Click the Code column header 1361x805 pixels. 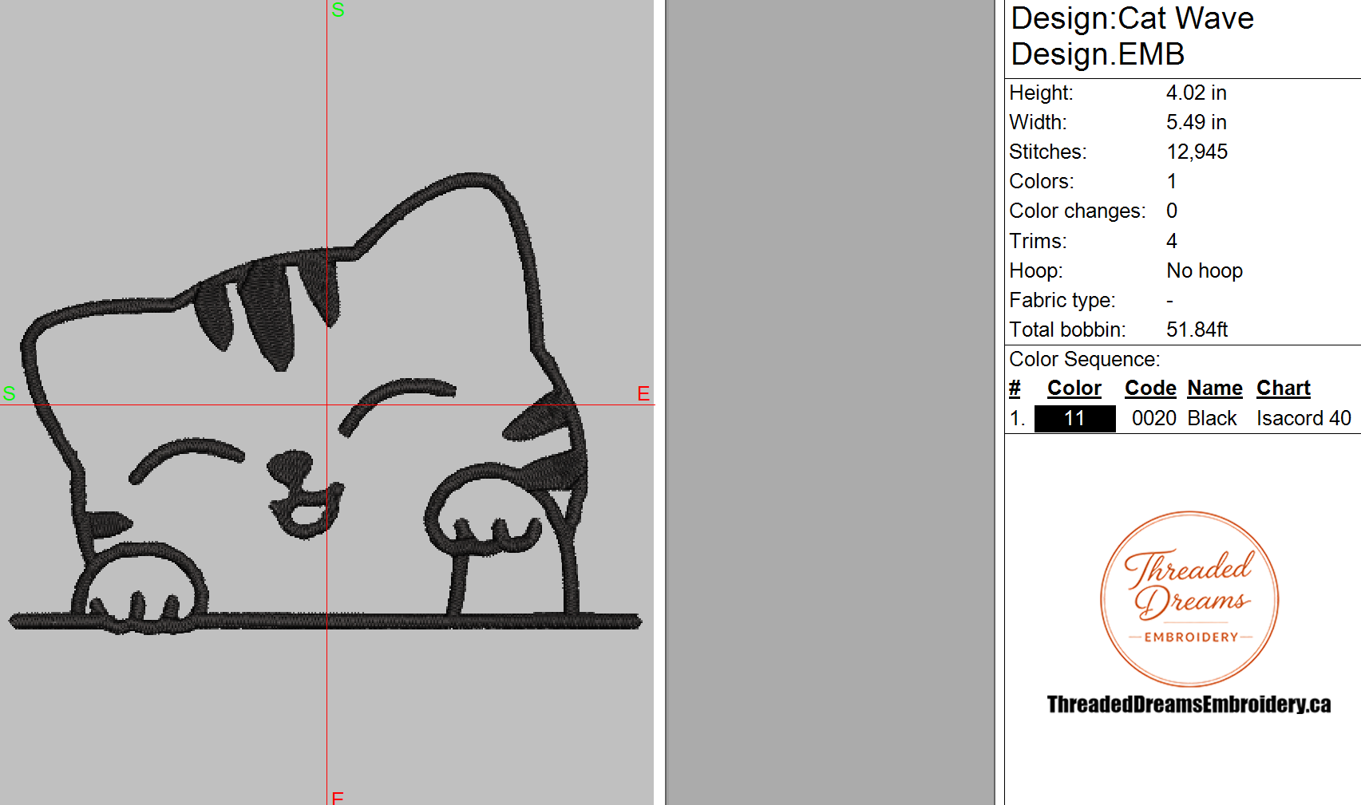click(1150, 389)
